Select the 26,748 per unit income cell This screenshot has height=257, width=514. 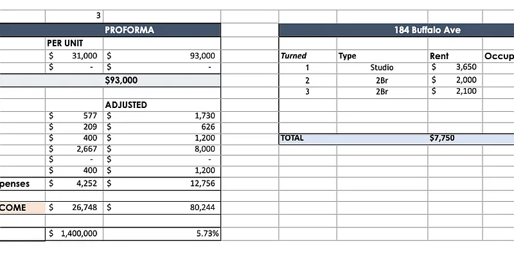[84, 208]
